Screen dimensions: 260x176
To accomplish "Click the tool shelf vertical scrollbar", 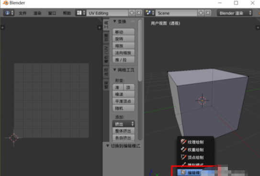I will pos(140,51).
